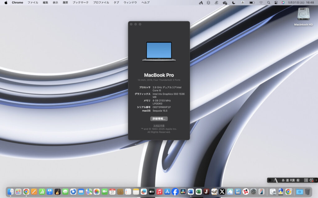
Task: Launch Apple TV from the Dock
Action: (x=152, y=192)
